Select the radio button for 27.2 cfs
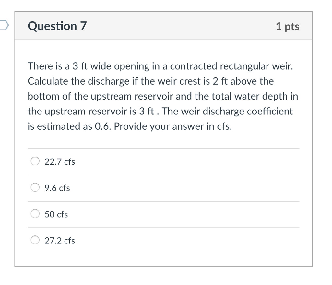Image resolution: width=332 pixels, height=285 pixels. click(x=35, y=240)
